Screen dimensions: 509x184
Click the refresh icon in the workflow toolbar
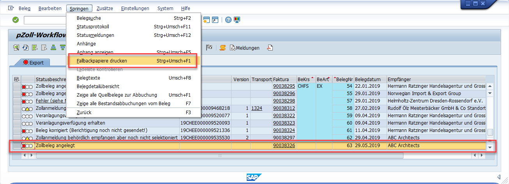point(25,48)
